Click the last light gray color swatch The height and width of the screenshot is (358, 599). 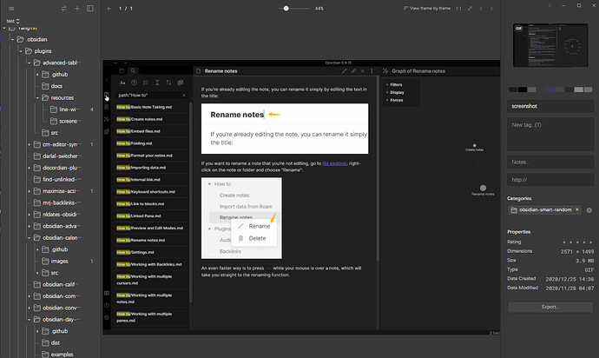click(588, 89)
